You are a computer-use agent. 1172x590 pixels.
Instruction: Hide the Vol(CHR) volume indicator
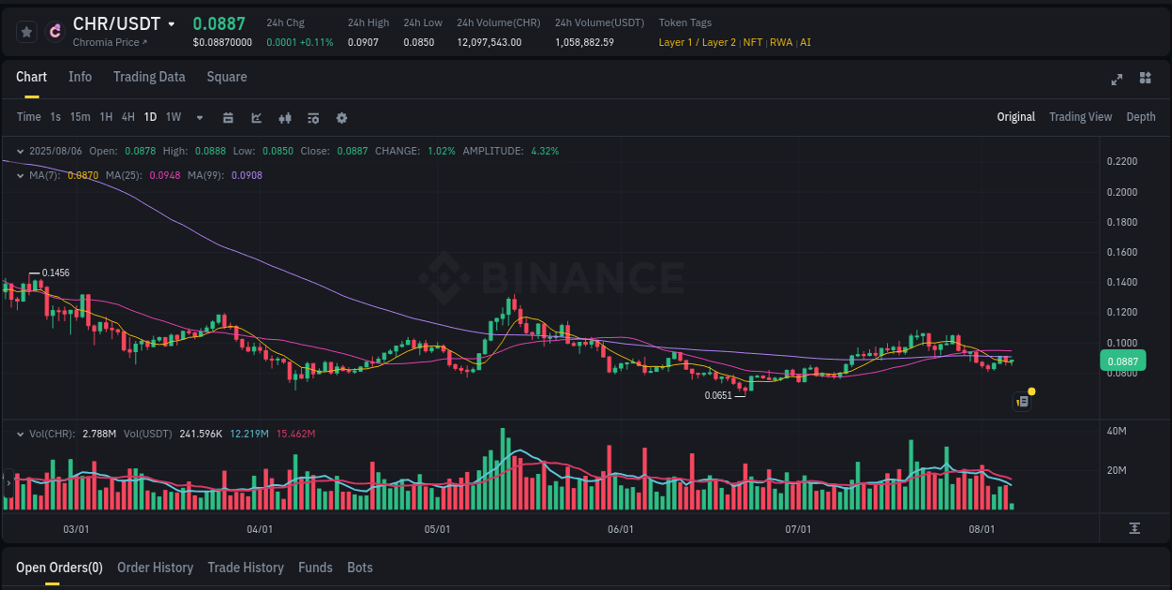(x=19, y=433)
